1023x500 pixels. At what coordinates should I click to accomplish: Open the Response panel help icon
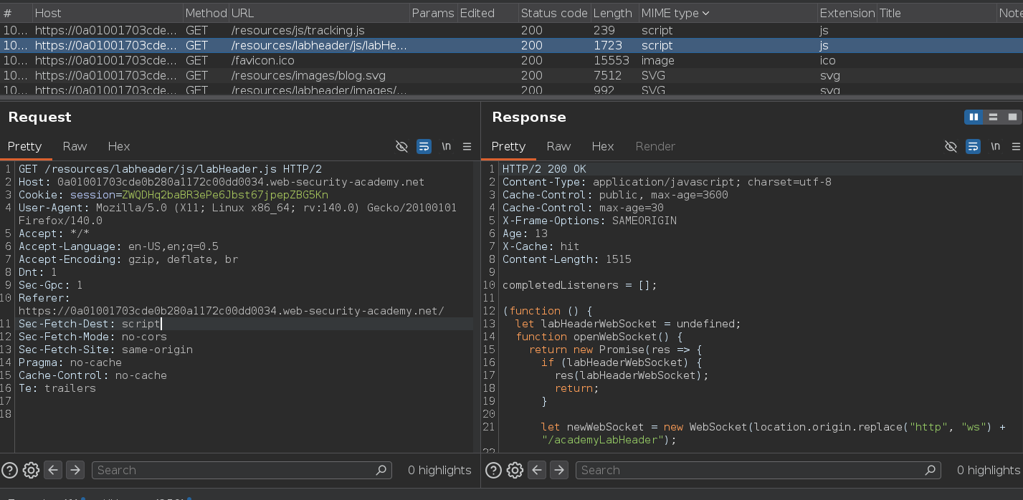pos(494,470)
